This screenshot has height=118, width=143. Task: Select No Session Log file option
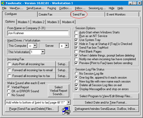click(76, 73)
